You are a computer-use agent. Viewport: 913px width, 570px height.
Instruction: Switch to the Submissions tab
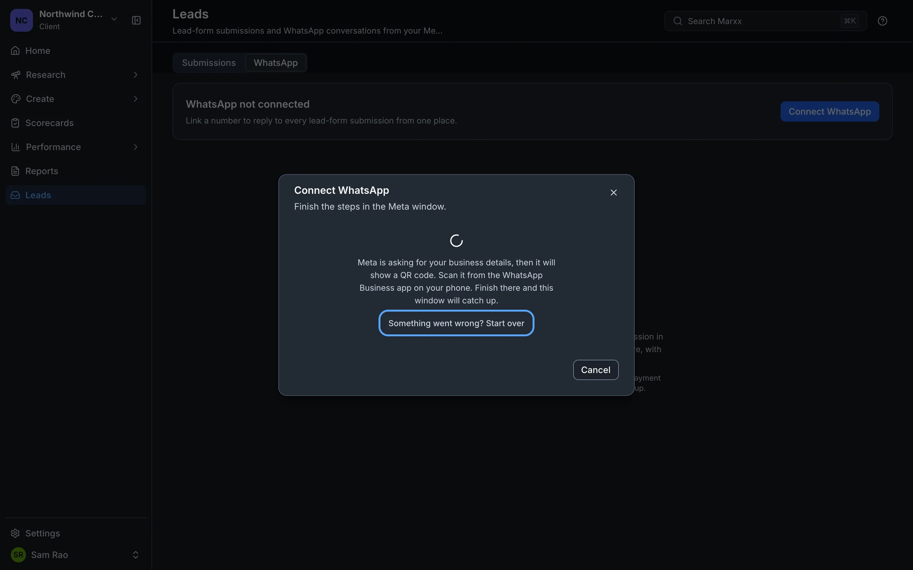click(x=209, y=63)
